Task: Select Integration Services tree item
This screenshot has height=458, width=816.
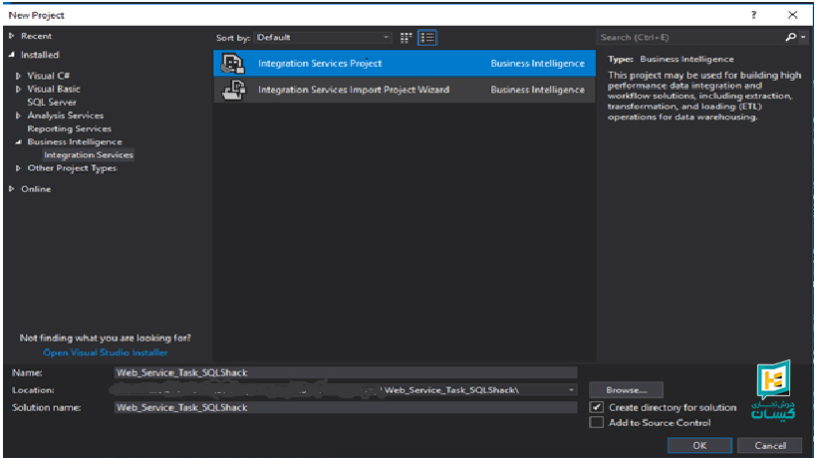Action: [89, 155]
